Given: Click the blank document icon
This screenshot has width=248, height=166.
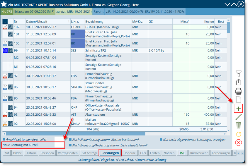Looking at the screenshot, I should (238, 100).
